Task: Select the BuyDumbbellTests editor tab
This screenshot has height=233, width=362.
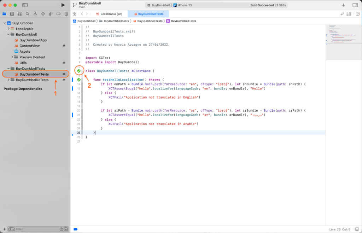Action: point(148,14)
